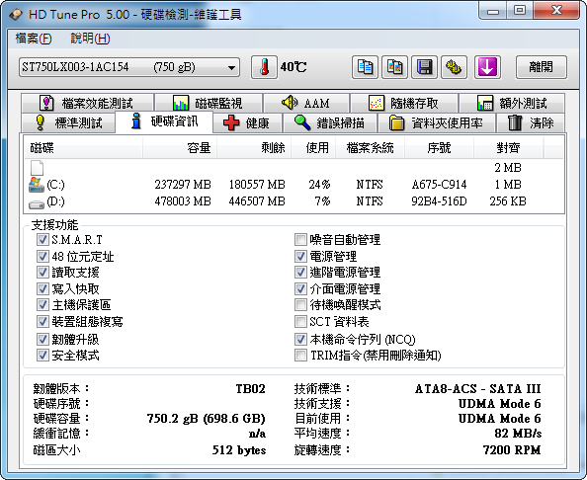Toggle the 讀取支援 checkbox
This screenshot has width=587, height=480.
[42, 272]
